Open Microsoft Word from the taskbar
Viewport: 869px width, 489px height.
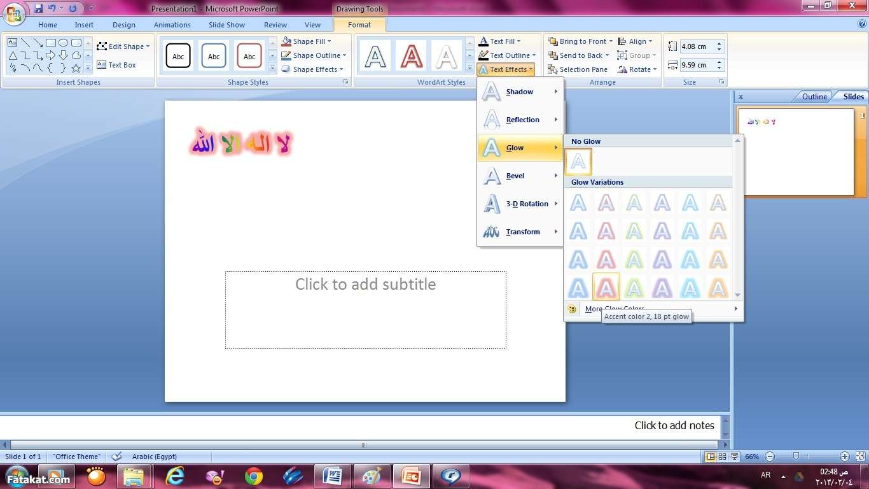click(332, 476)
